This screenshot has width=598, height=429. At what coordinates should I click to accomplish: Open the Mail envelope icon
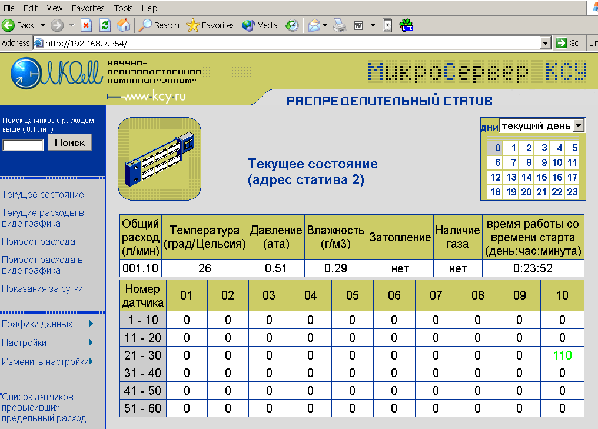pyautogui.click(x=314, y=25)
